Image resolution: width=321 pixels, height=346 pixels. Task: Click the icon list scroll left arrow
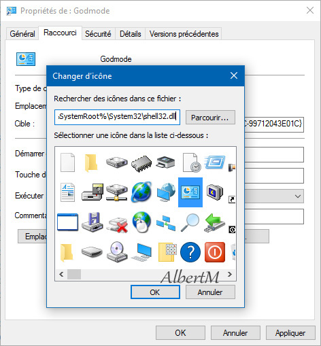(61, 275)
